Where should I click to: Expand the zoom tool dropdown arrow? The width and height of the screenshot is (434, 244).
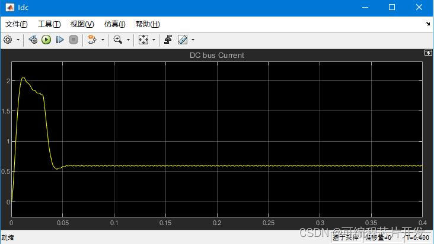[128, 40]
